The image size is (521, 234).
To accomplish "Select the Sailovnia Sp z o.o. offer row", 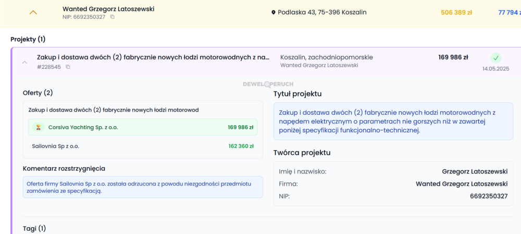I will coord(142,146).
